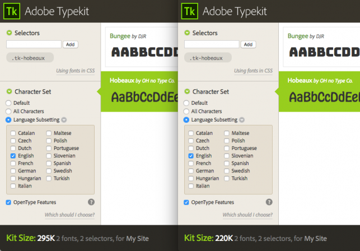Viewport: 360px width, 251px height.
Task: Select the Bungee font card in right panel
Action: (x=321, y=47)
